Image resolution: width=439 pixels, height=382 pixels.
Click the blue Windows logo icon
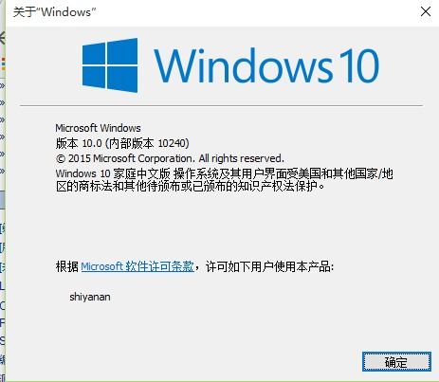click(x=110, y=65)
